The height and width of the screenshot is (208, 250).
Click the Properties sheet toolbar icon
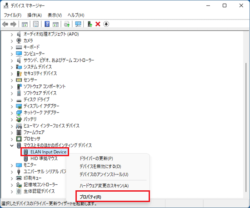36,24
